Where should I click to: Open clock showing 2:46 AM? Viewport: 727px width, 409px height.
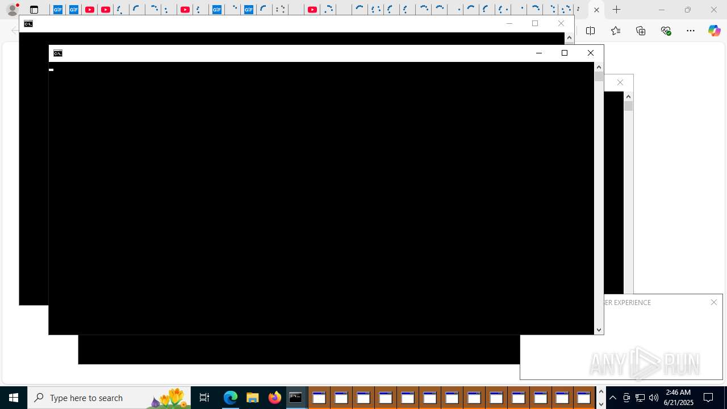pos(678,398)
